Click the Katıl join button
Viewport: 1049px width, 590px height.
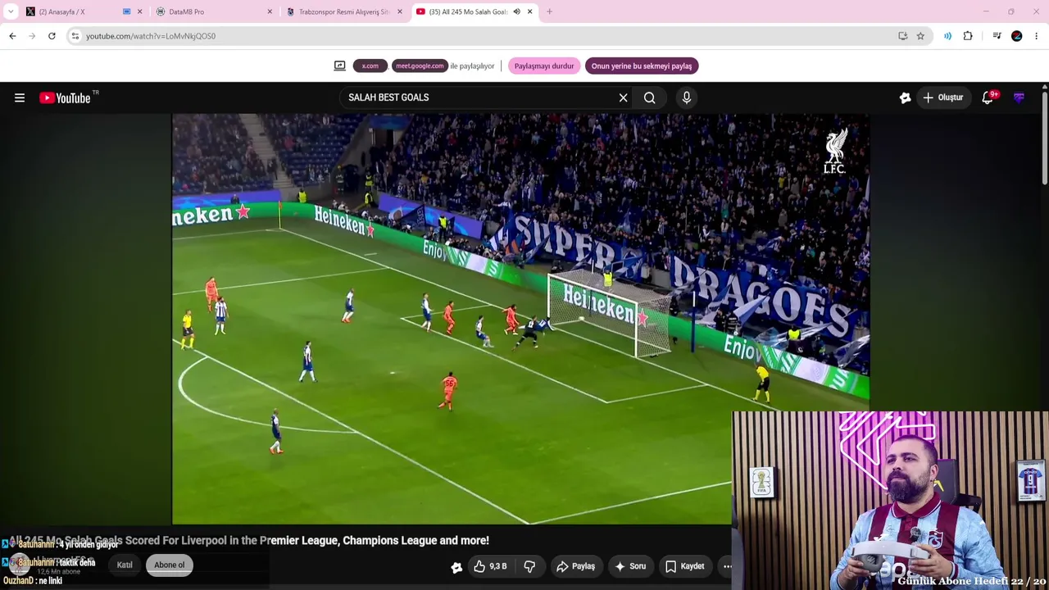(125, 565)
